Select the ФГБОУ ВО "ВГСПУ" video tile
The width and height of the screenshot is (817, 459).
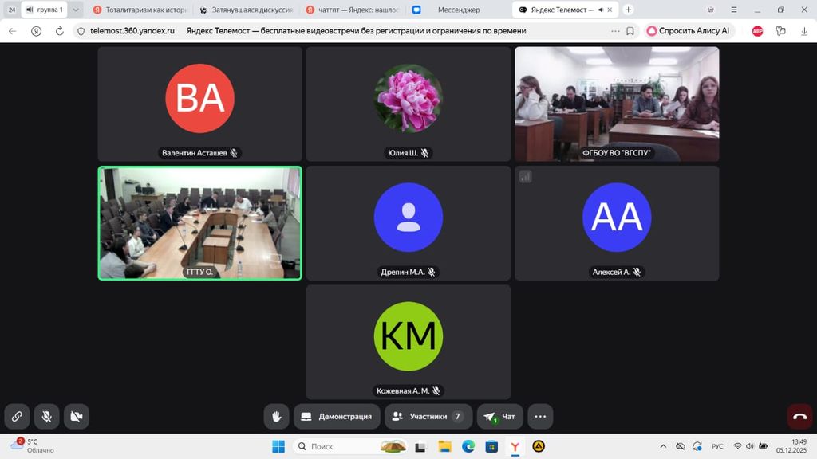[617, 104]
